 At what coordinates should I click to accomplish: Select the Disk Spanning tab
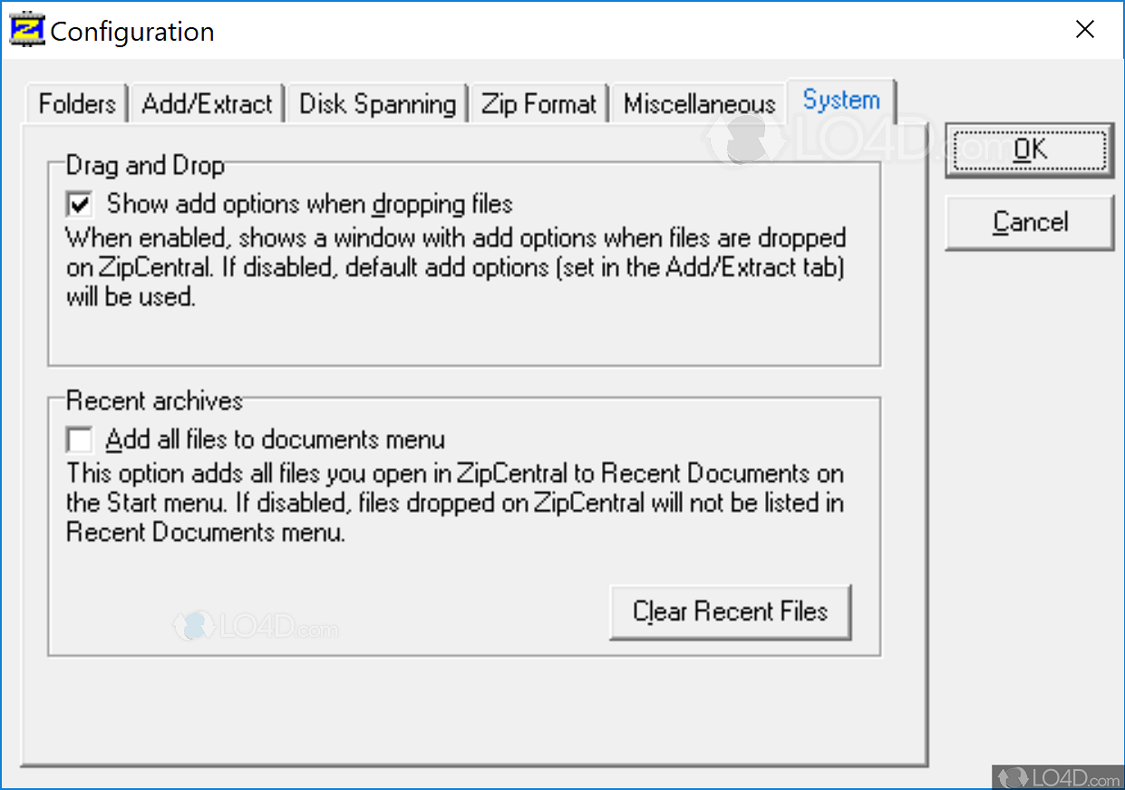click(x=376, y=103)
